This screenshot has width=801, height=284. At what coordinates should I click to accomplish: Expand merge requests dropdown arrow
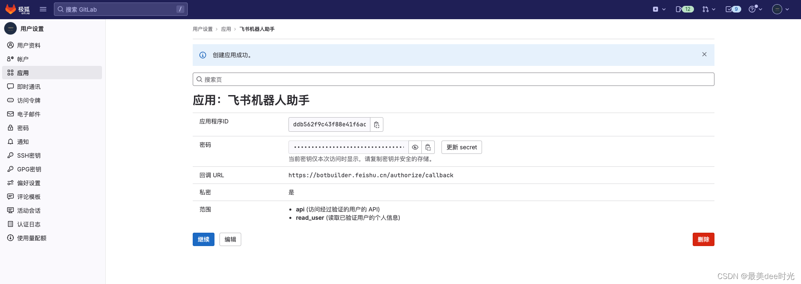[x=714, y=9]
